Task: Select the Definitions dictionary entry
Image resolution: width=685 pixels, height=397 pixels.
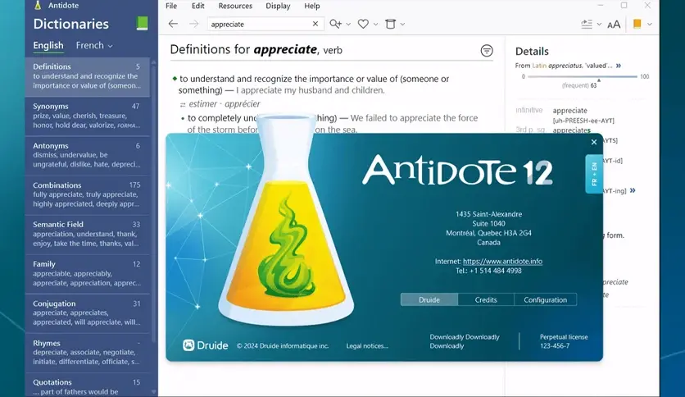Action: coord(87,77)
